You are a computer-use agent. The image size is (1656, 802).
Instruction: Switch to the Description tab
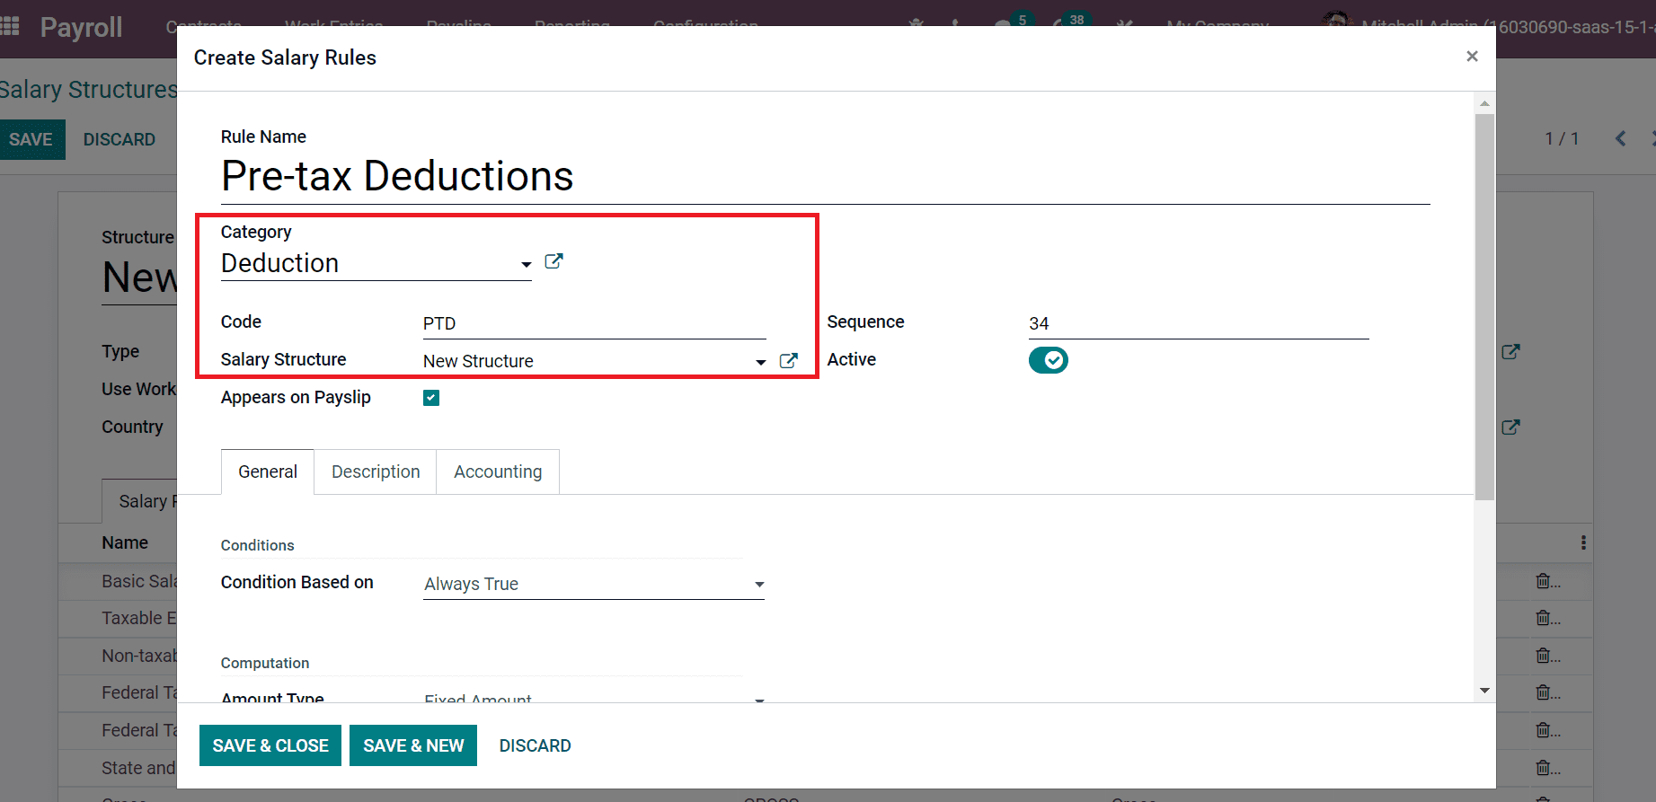(376, 472)
